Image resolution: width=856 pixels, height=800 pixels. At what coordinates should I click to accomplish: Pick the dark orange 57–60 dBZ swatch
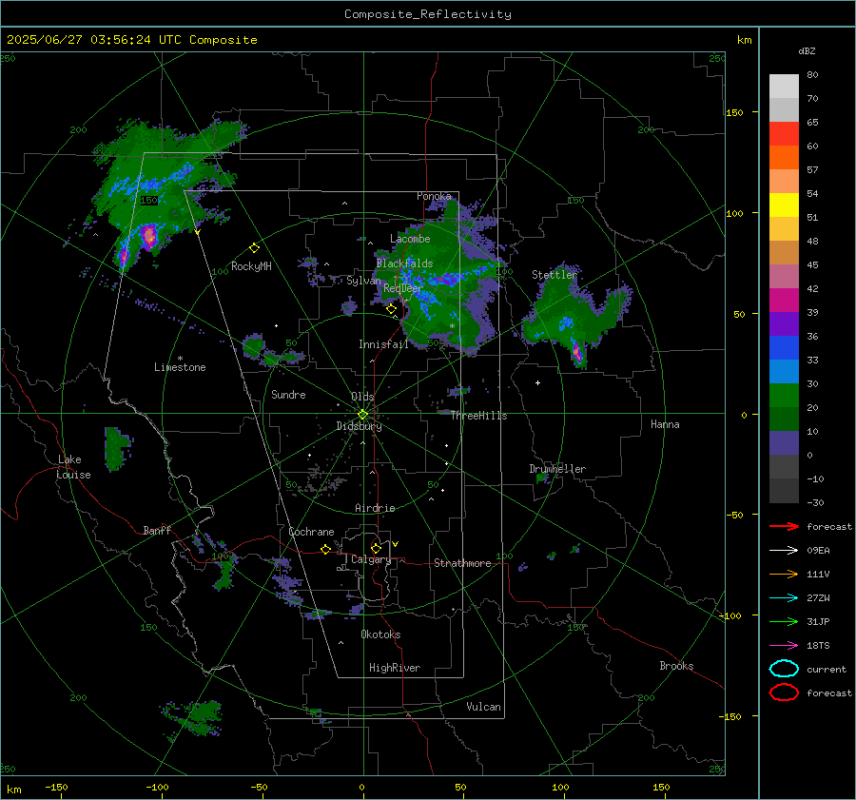(784, 158)
